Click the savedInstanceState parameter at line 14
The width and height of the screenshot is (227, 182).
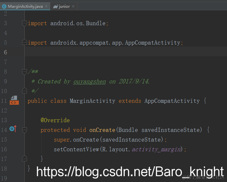coord(171,130)
